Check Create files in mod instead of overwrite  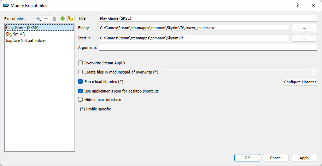click(x=81, y=72)
